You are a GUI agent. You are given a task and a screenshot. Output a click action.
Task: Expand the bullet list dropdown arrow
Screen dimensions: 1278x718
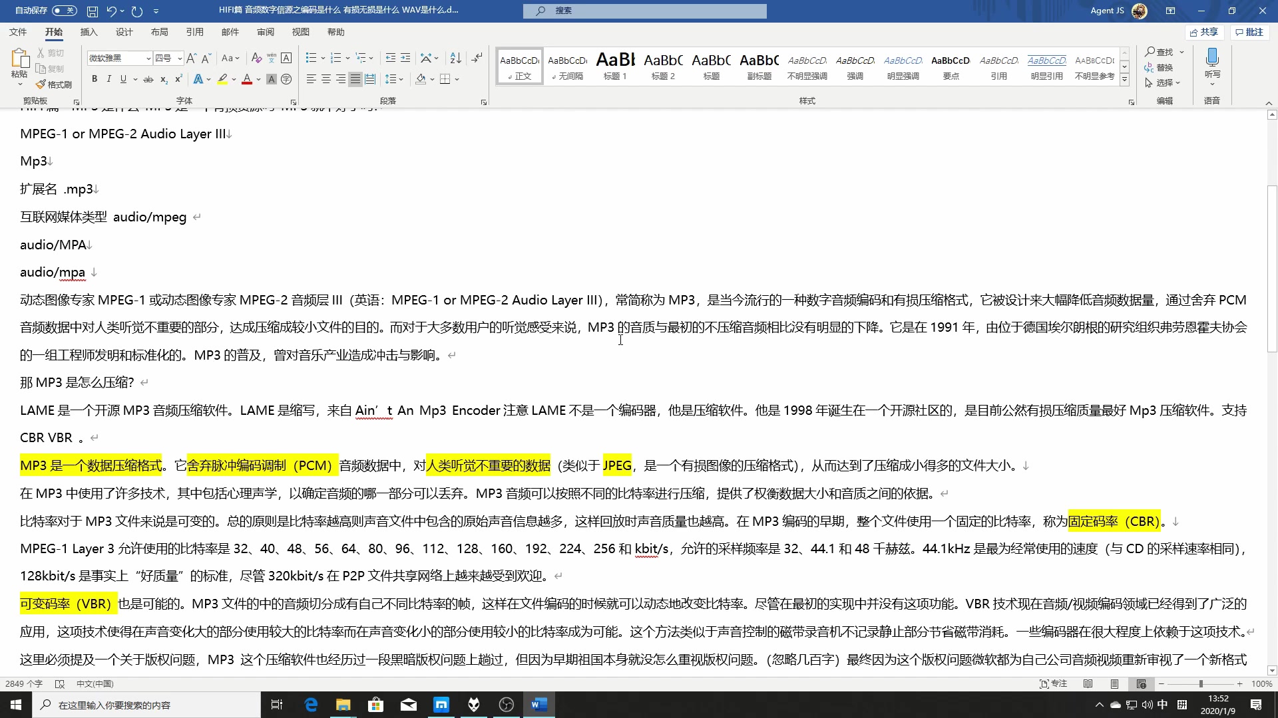(323, 59)
